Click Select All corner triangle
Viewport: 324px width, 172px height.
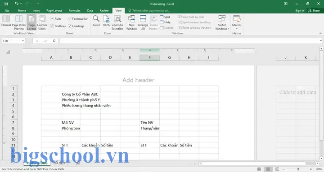tap(8, 52)
